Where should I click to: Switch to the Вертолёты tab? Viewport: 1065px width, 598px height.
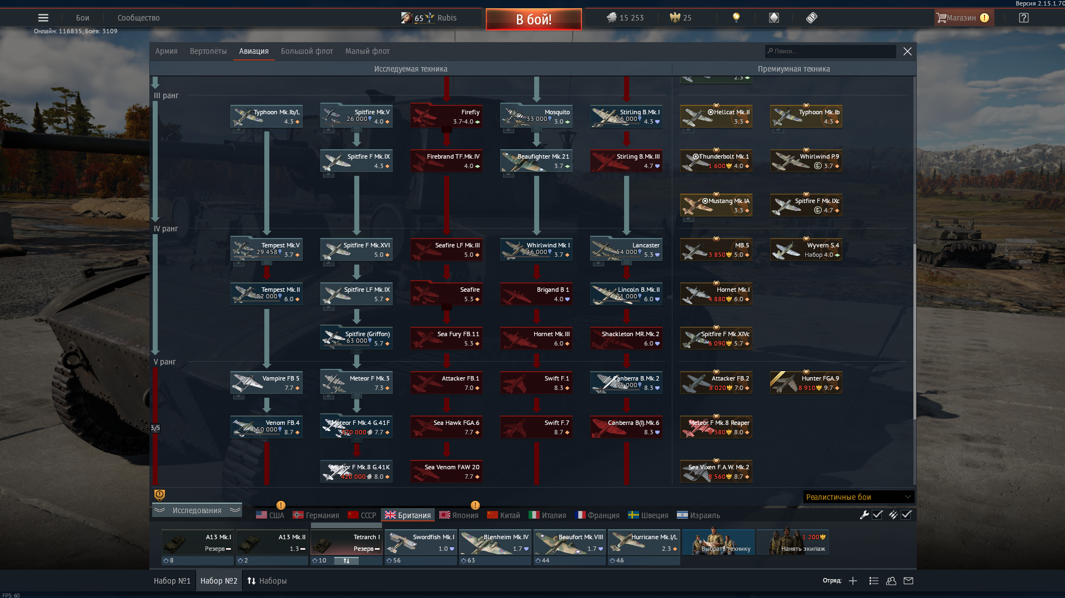point(208,51)
